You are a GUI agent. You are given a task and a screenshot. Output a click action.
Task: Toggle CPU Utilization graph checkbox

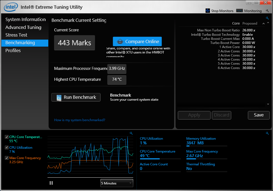(7, 148)
